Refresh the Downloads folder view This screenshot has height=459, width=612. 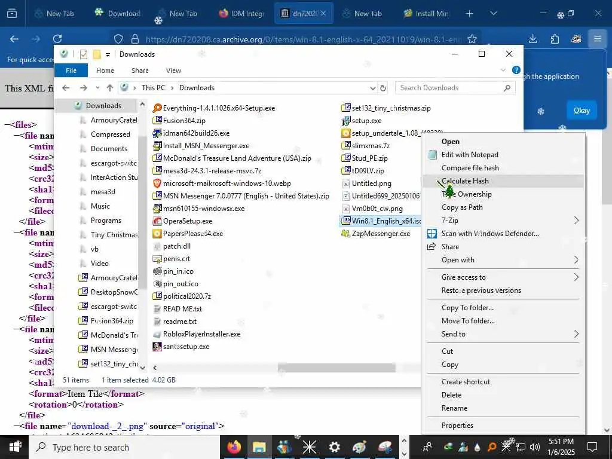(x=383, y=88)
